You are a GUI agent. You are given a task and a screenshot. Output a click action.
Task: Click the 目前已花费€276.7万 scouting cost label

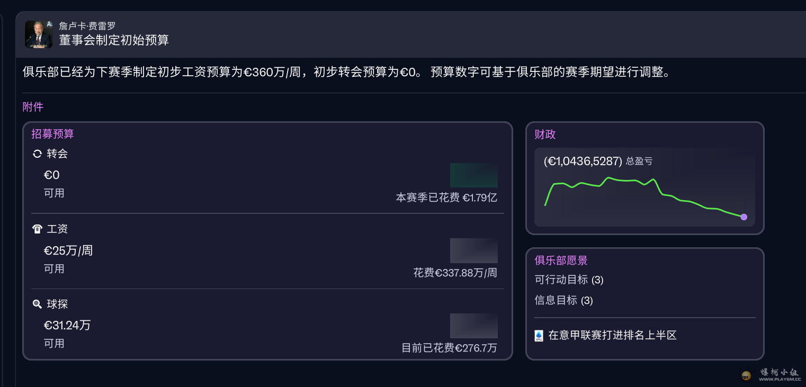click(450, 348)
